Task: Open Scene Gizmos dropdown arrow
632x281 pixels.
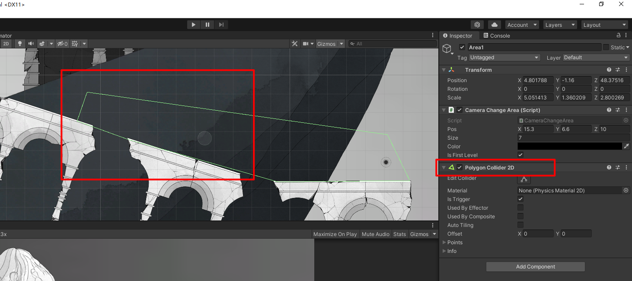Action: [342, 44]
